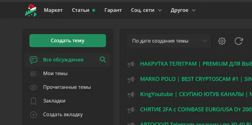Click the eye icon next to Прочитанные темы
The image size is (252, 125).
pyautogui.click(x=33, y=87)
